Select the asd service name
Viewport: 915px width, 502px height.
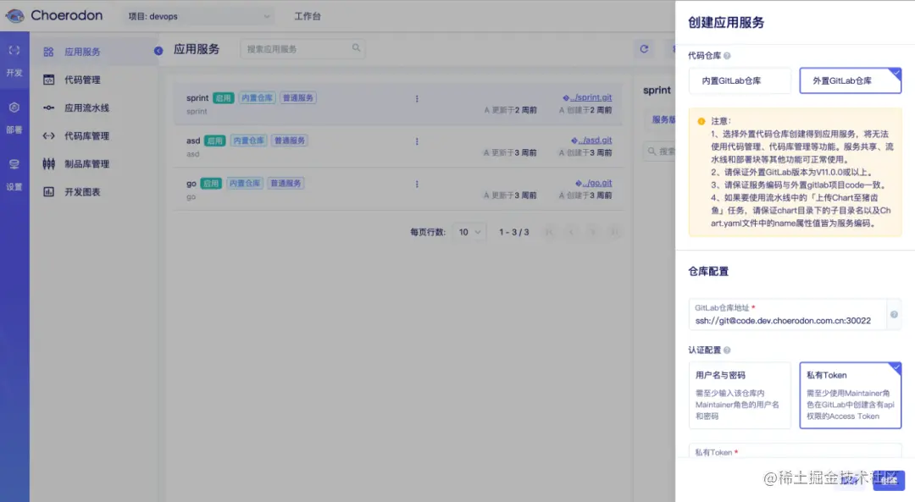[x=193, y=141]
